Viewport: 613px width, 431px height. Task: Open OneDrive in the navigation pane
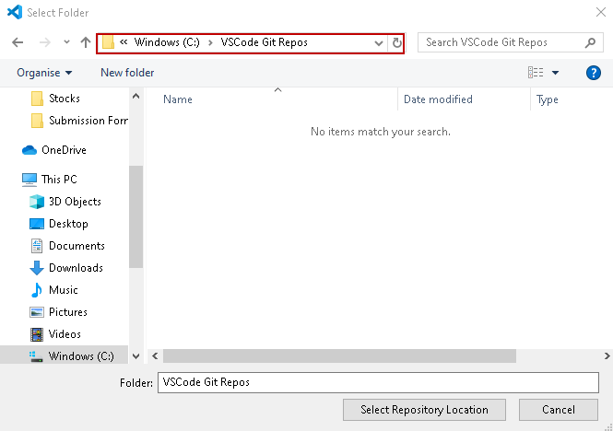(63, 150)
